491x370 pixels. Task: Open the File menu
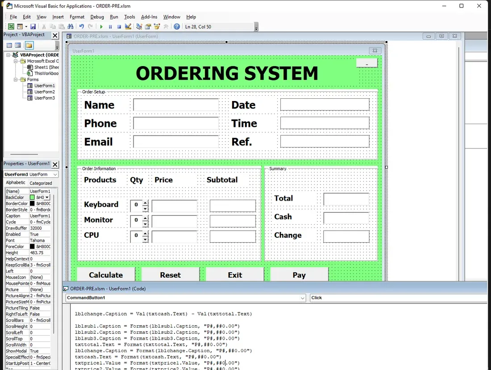coord(13,17)
